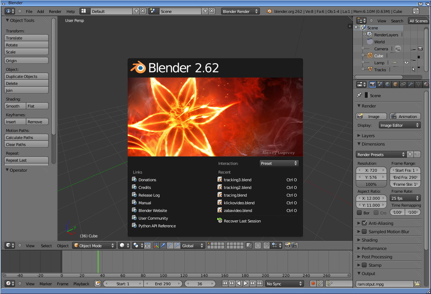Enable the Stamp checkbox
Screen dimensions: 431x294
click(x=364, y=265)
